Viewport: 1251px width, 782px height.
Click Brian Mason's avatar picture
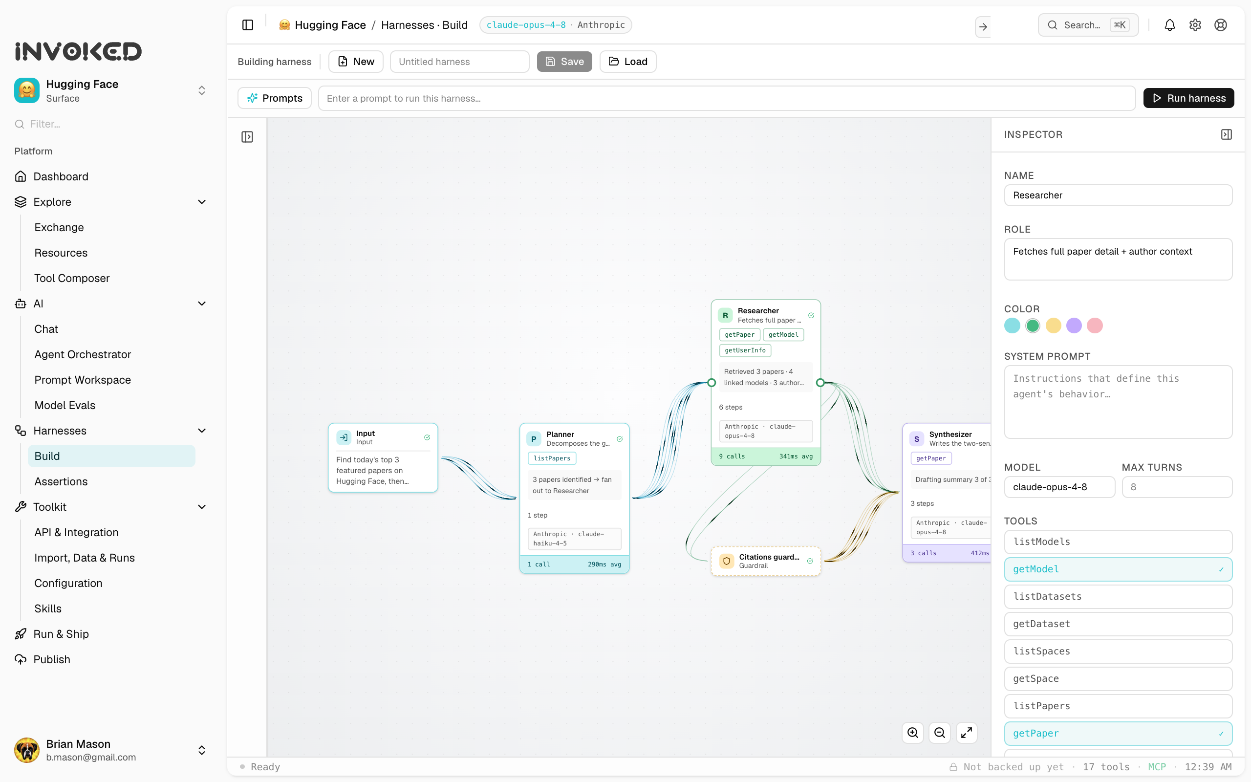(27, 750)
